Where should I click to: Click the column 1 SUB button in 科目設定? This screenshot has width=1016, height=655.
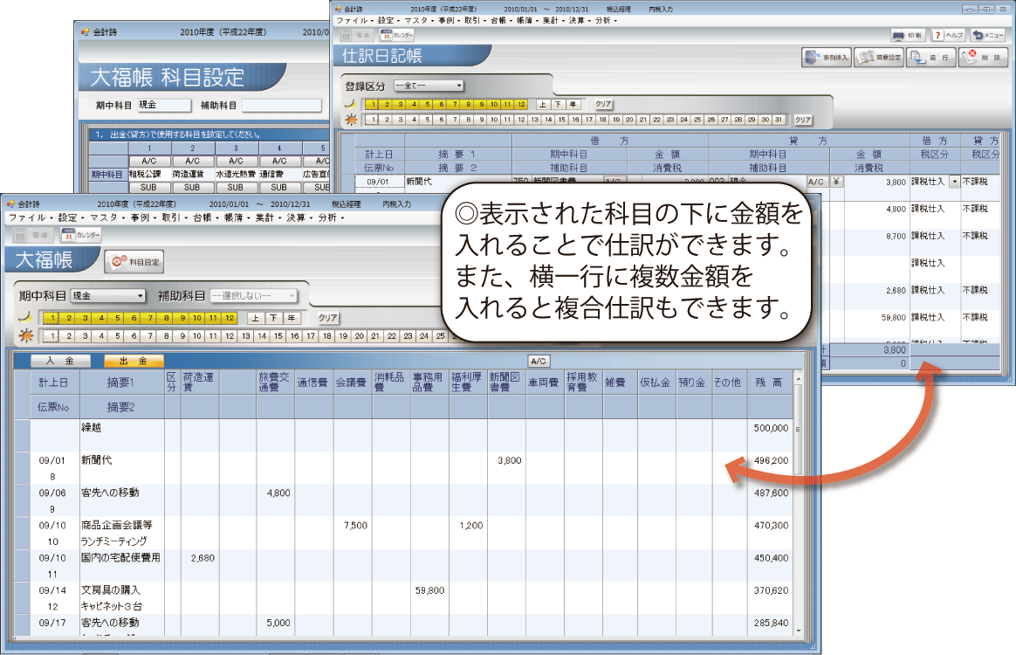coord(148,188)
